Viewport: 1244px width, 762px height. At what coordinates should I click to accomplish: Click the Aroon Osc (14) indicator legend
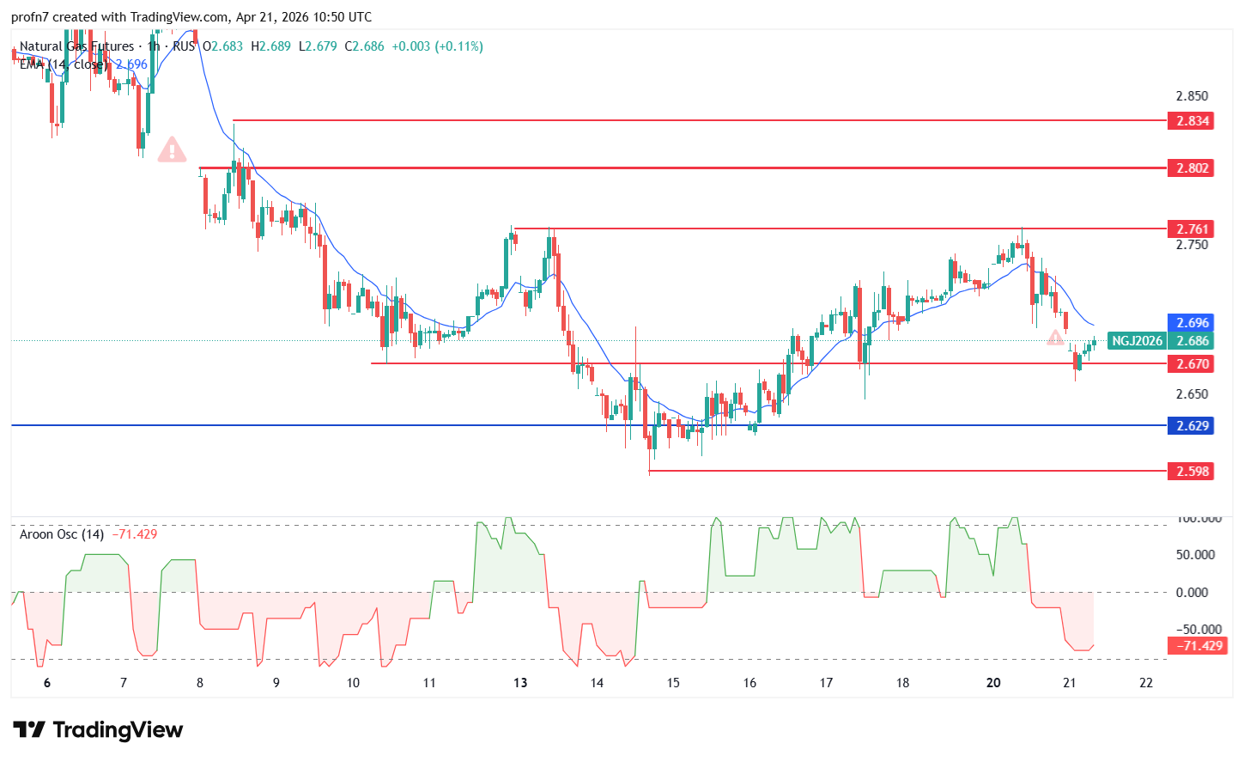(x=62, y=534)
